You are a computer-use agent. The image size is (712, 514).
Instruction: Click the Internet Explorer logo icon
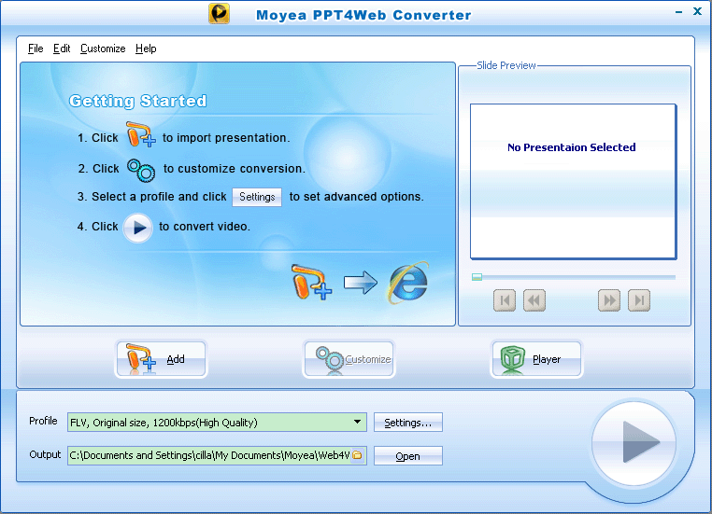[x=408, y=283]
